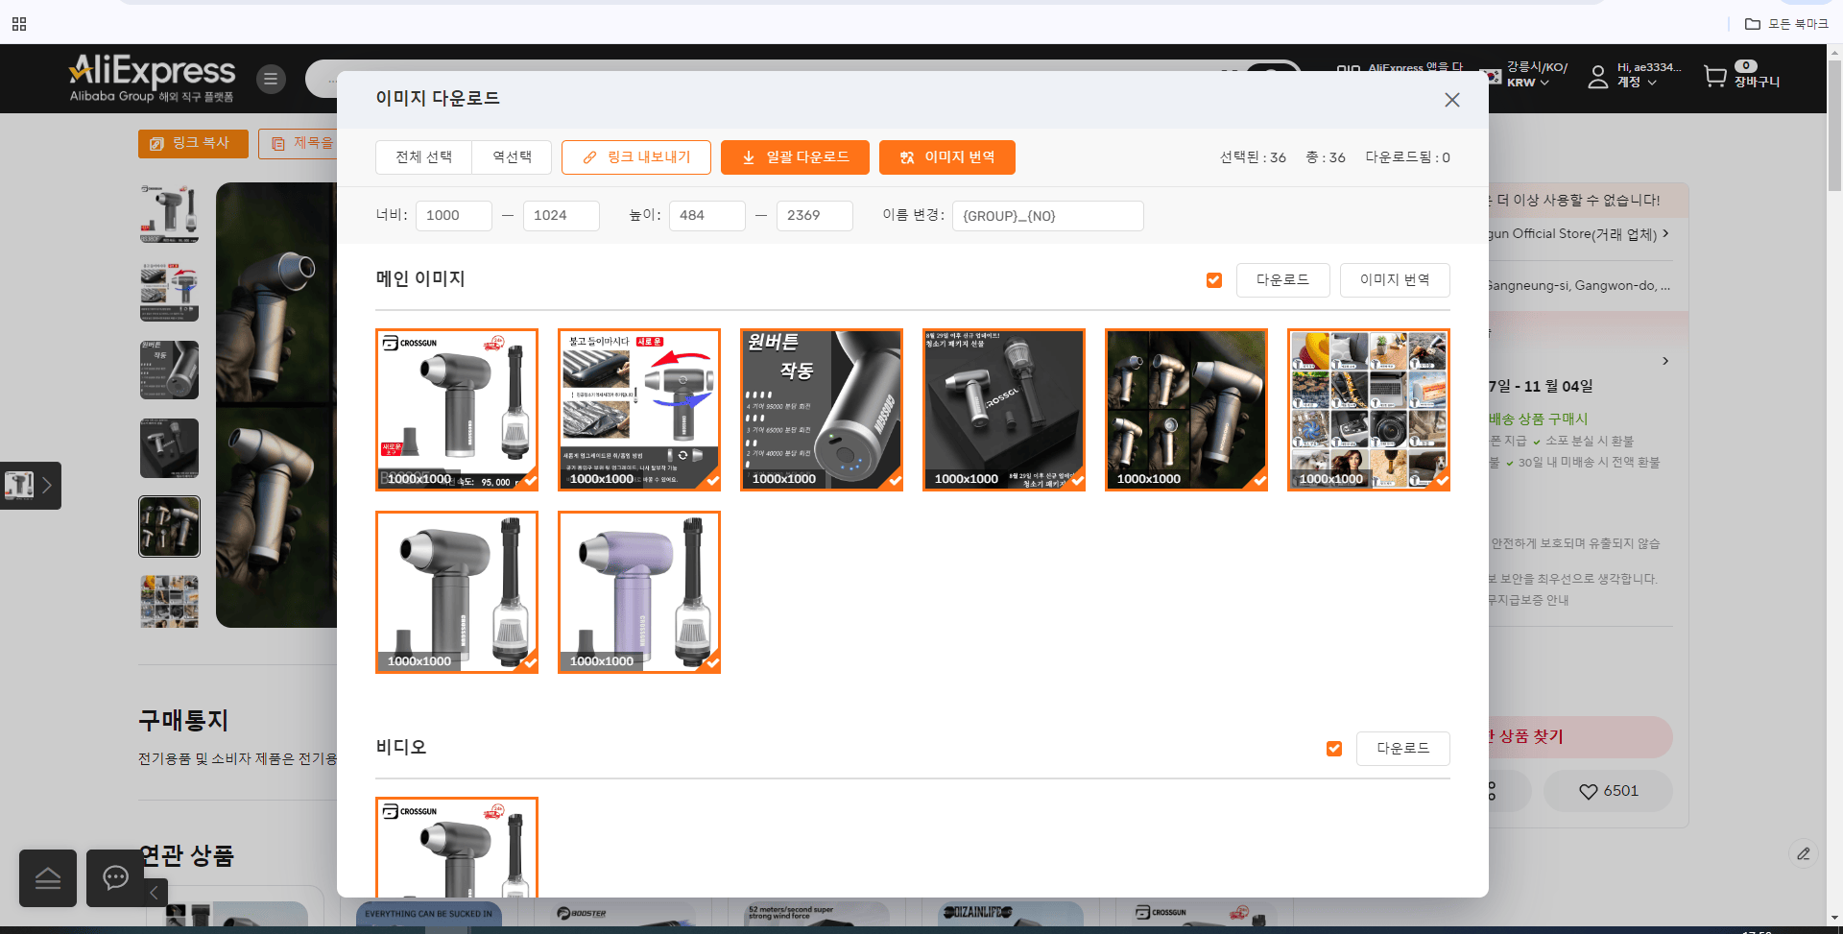Click the wishlist heart with 6501
Screen dimensions: 1843x934
[1608, 791]
